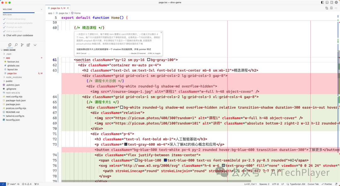The height and width of the screenshot is (186, 340).
Task: Toggle the primary sidebar visibility
Action: click(x=322, y=3)
